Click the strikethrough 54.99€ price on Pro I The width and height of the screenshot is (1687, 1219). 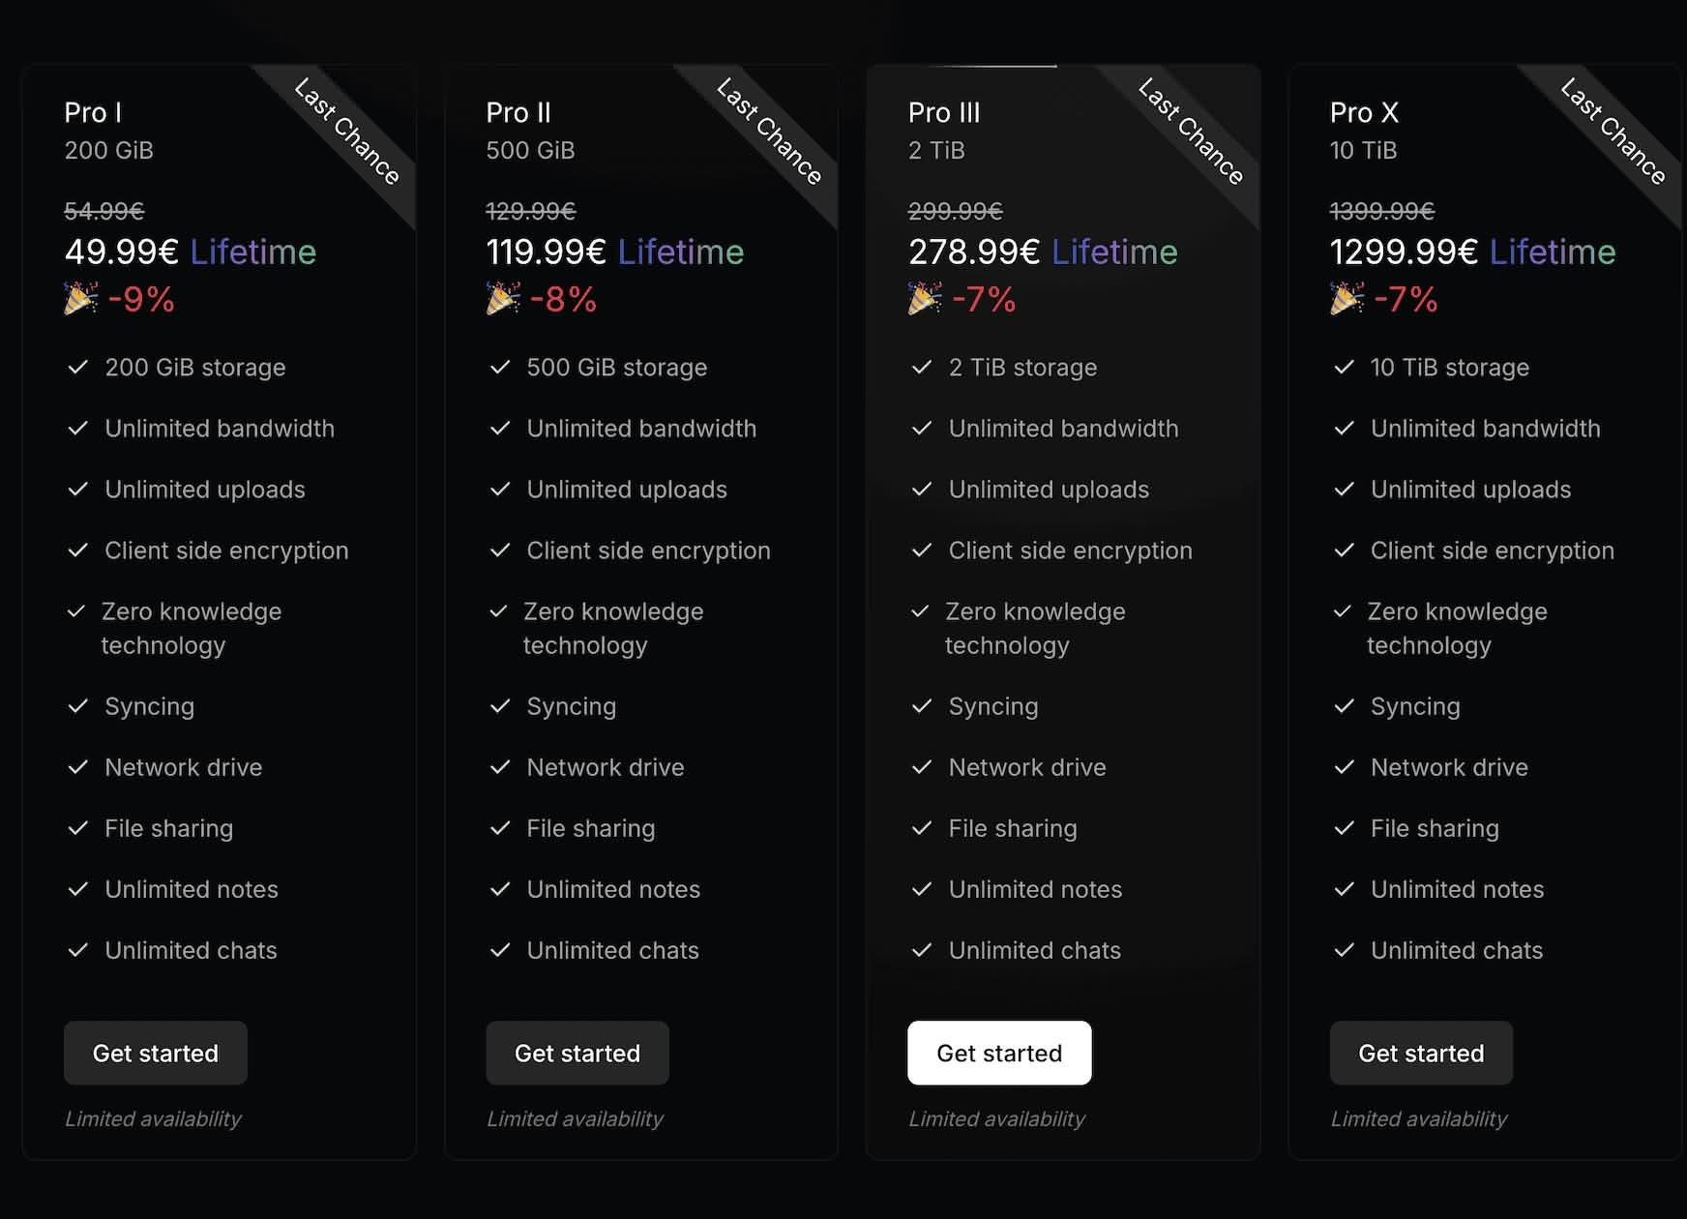pyautogui.click(x=104, y=210)
